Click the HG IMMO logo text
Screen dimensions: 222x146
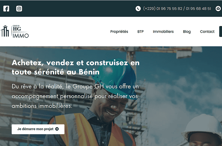(x=20, y=32)
